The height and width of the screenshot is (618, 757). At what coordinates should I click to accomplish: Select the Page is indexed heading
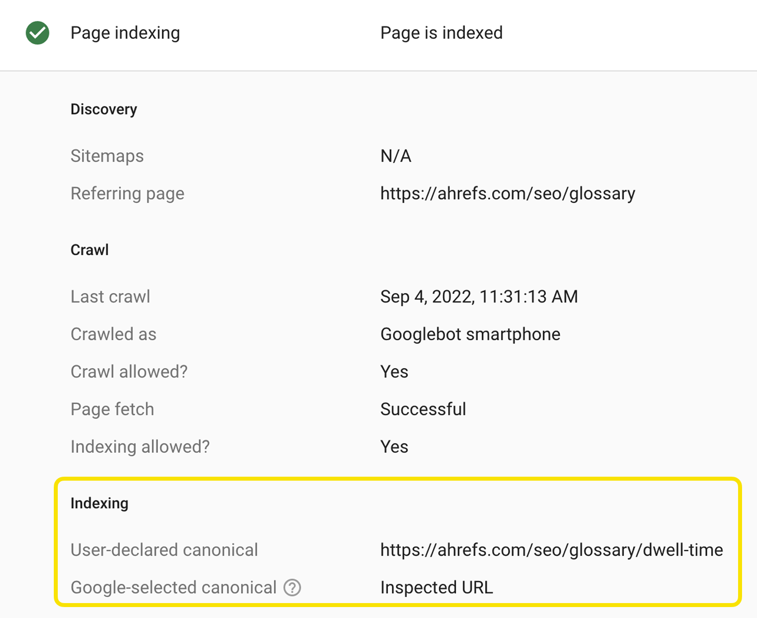(x=441, y=33)
